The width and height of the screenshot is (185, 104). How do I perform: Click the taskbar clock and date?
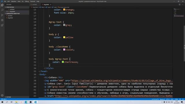[177, 102]
